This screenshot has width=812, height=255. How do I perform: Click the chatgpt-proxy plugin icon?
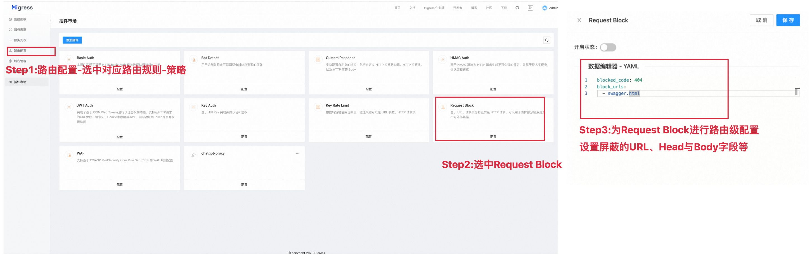(x=193, y=155)
